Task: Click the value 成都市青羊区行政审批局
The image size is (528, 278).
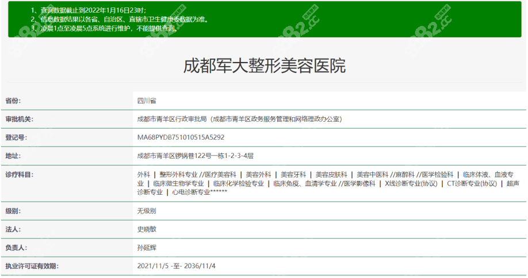Action: tap(172, 119)
